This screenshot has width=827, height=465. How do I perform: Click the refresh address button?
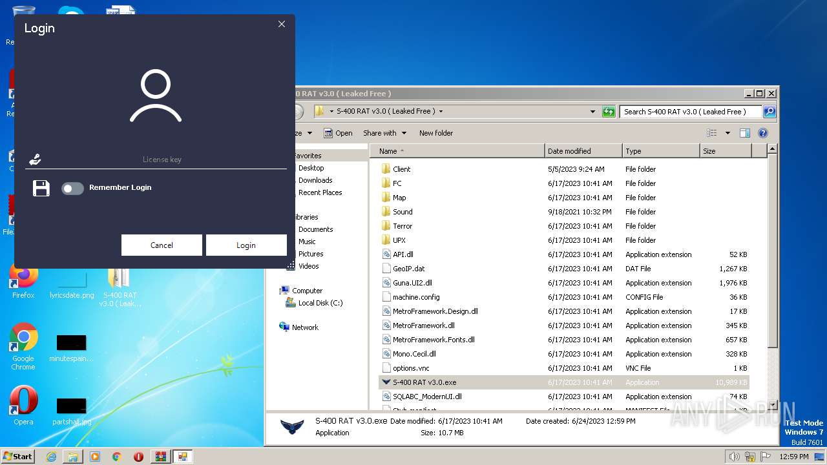pos(609,112)
